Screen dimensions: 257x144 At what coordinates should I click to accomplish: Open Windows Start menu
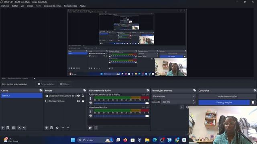point(73,140)
